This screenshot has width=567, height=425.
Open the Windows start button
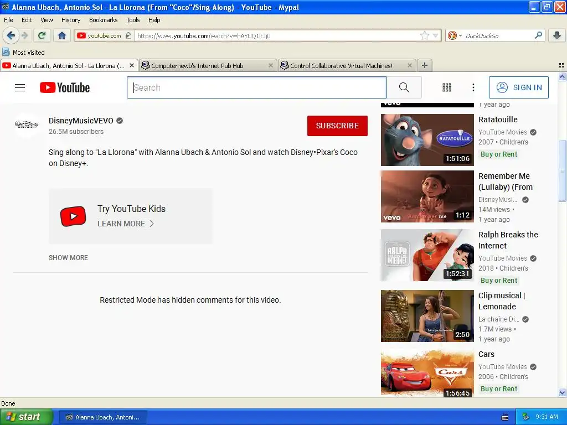pyautogui.click(x=27, y=417)
